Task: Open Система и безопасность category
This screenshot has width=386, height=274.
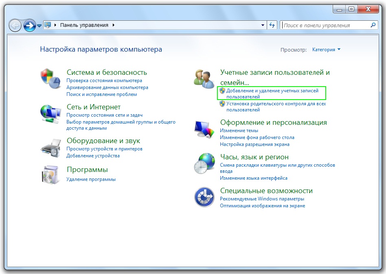Action: pyautogui.click(x=107, y=72)
